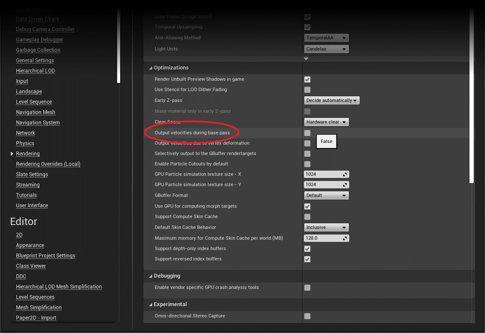Viewport: 485px width, 333px height.
Task: Disable "Use GPU for computing morph targets"
Action: [307, 206]
